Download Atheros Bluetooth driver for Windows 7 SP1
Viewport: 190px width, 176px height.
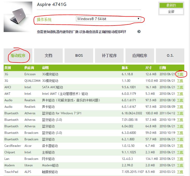(x=180, y=113)
